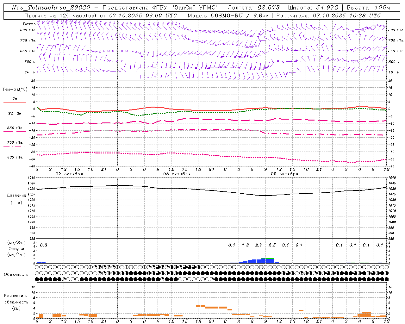Click the 09 октября date label

tap(284, 174)
